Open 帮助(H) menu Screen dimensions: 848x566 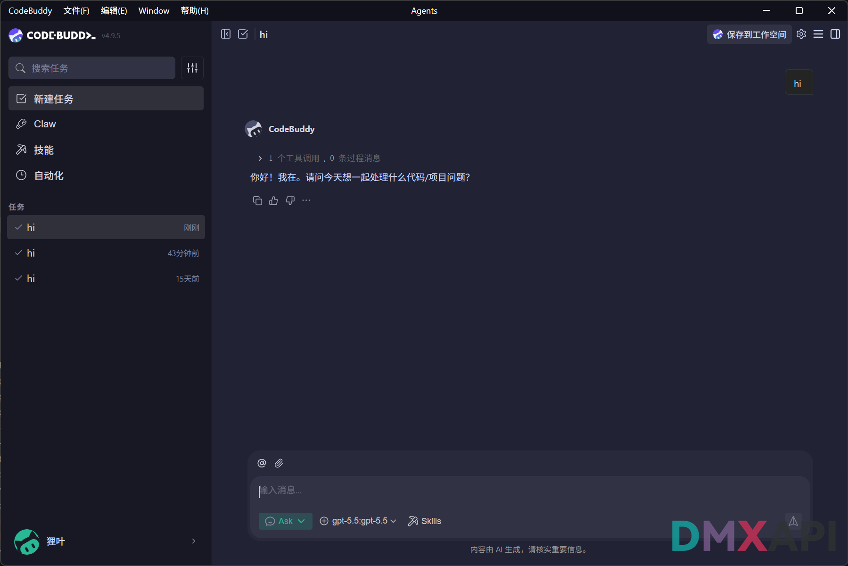(x=195, y=10)
